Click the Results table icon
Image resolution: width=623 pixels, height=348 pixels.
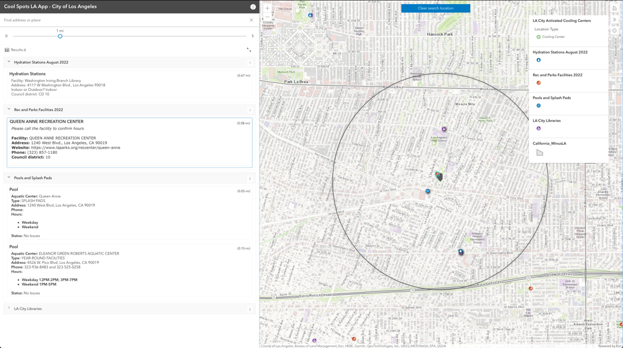7,50
